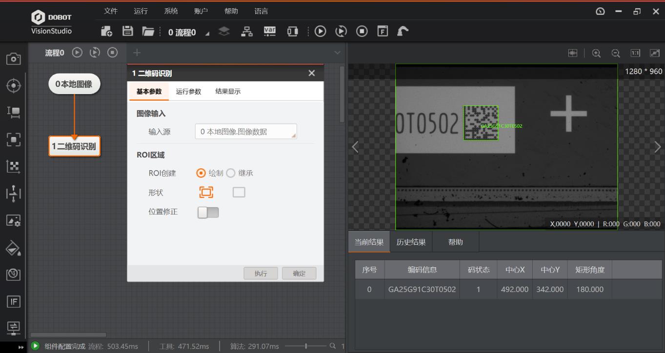
Task: Choose the rectangle ROI shape
Action: pos(239,192)
